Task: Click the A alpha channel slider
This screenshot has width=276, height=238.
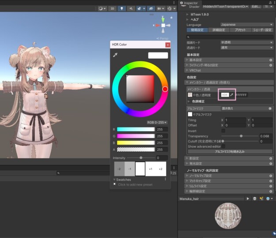Action: click(136, 149)
